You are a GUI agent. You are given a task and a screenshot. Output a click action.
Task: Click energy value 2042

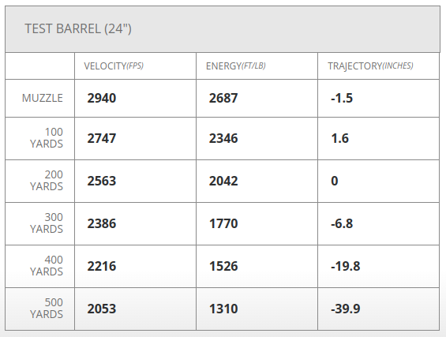[x=223, y=181]
